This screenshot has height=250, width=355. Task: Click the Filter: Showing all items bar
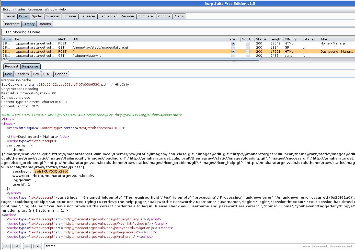point(178,32)
